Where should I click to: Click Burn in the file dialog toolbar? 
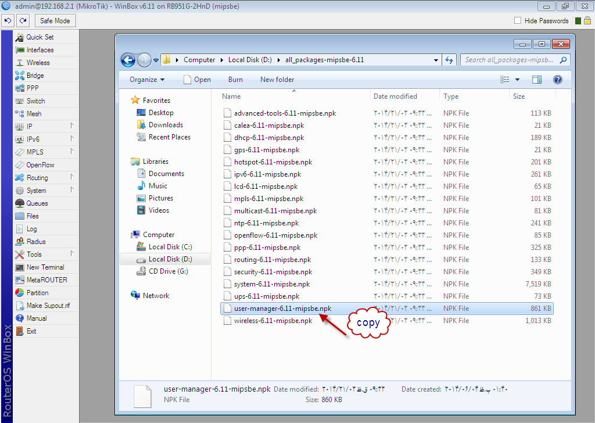tap(236, 80)
